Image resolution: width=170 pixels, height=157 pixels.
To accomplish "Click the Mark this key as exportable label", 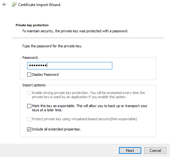I will [90, 108].
